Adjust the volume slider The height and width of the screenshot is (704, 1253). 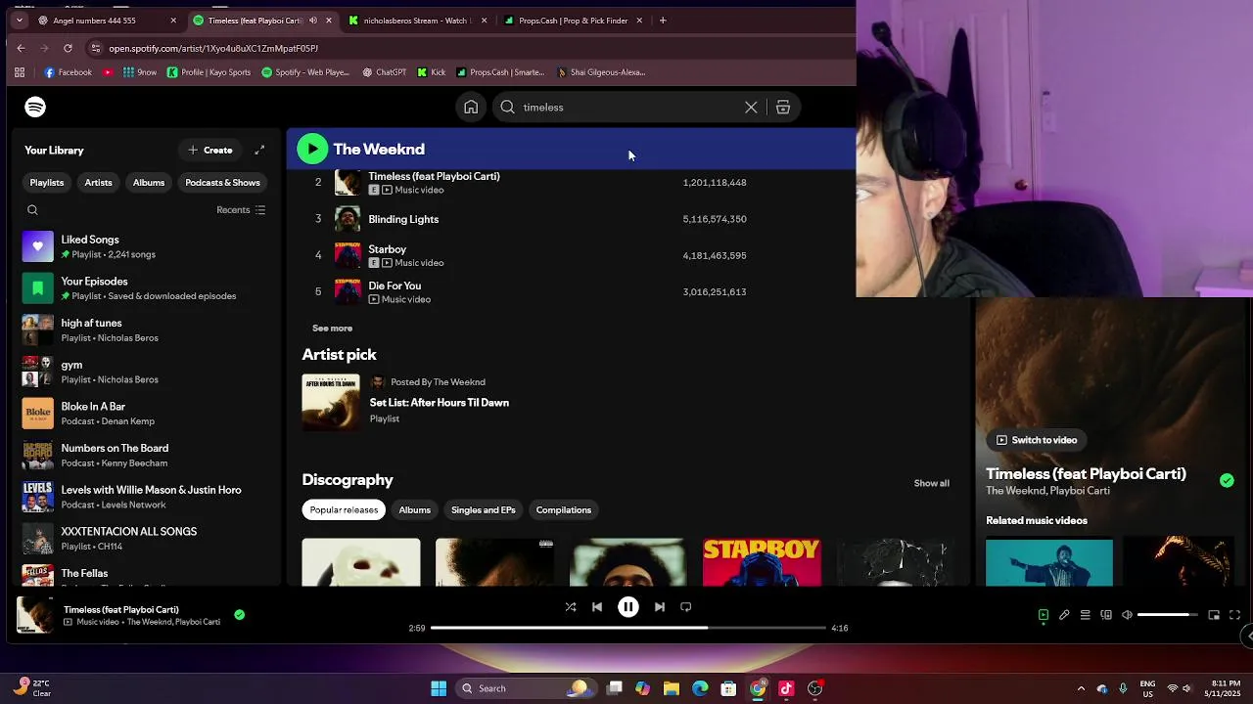point(1168,615)
